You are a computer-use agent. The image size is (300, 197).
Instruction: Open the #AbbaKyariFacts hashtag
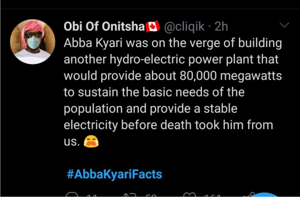coord(114,174)
